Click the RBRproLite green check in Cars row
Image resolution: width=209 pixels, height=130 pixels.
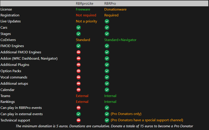click(78, 28)
